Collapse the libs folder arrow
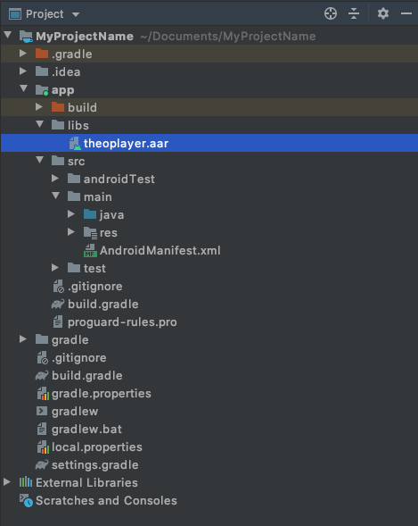This screenshot has height=526, width=418. click(39, 124)
